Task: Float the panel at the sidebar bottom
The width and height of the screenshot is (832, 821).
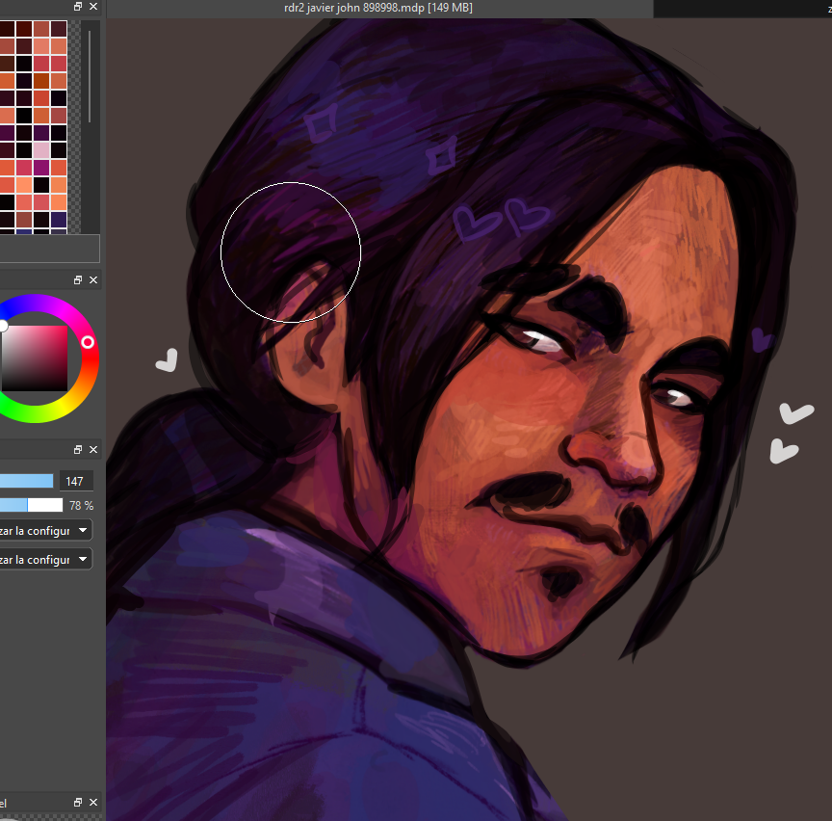Action: 78,802
